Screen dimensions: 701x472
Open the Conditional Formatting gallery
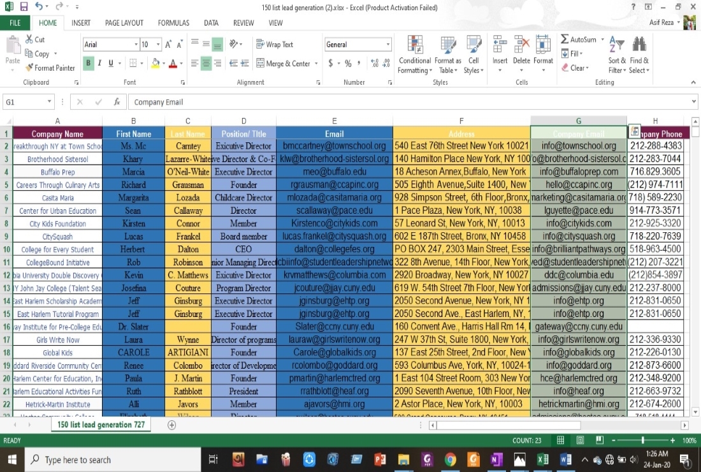coord(414,54)
